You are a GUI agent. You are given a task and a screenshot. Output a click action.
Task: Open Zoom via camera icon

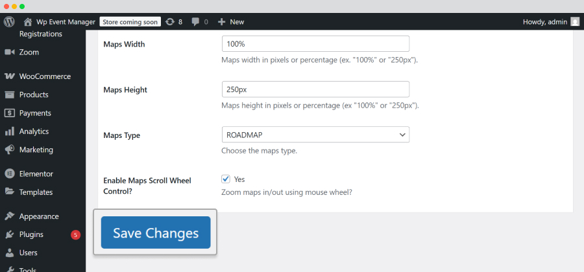[x=9, y=52]
